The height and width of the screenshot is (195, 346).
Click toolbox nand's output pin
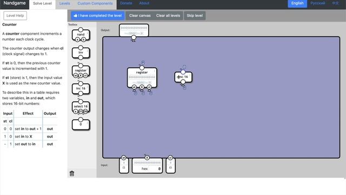click(81, 30)
